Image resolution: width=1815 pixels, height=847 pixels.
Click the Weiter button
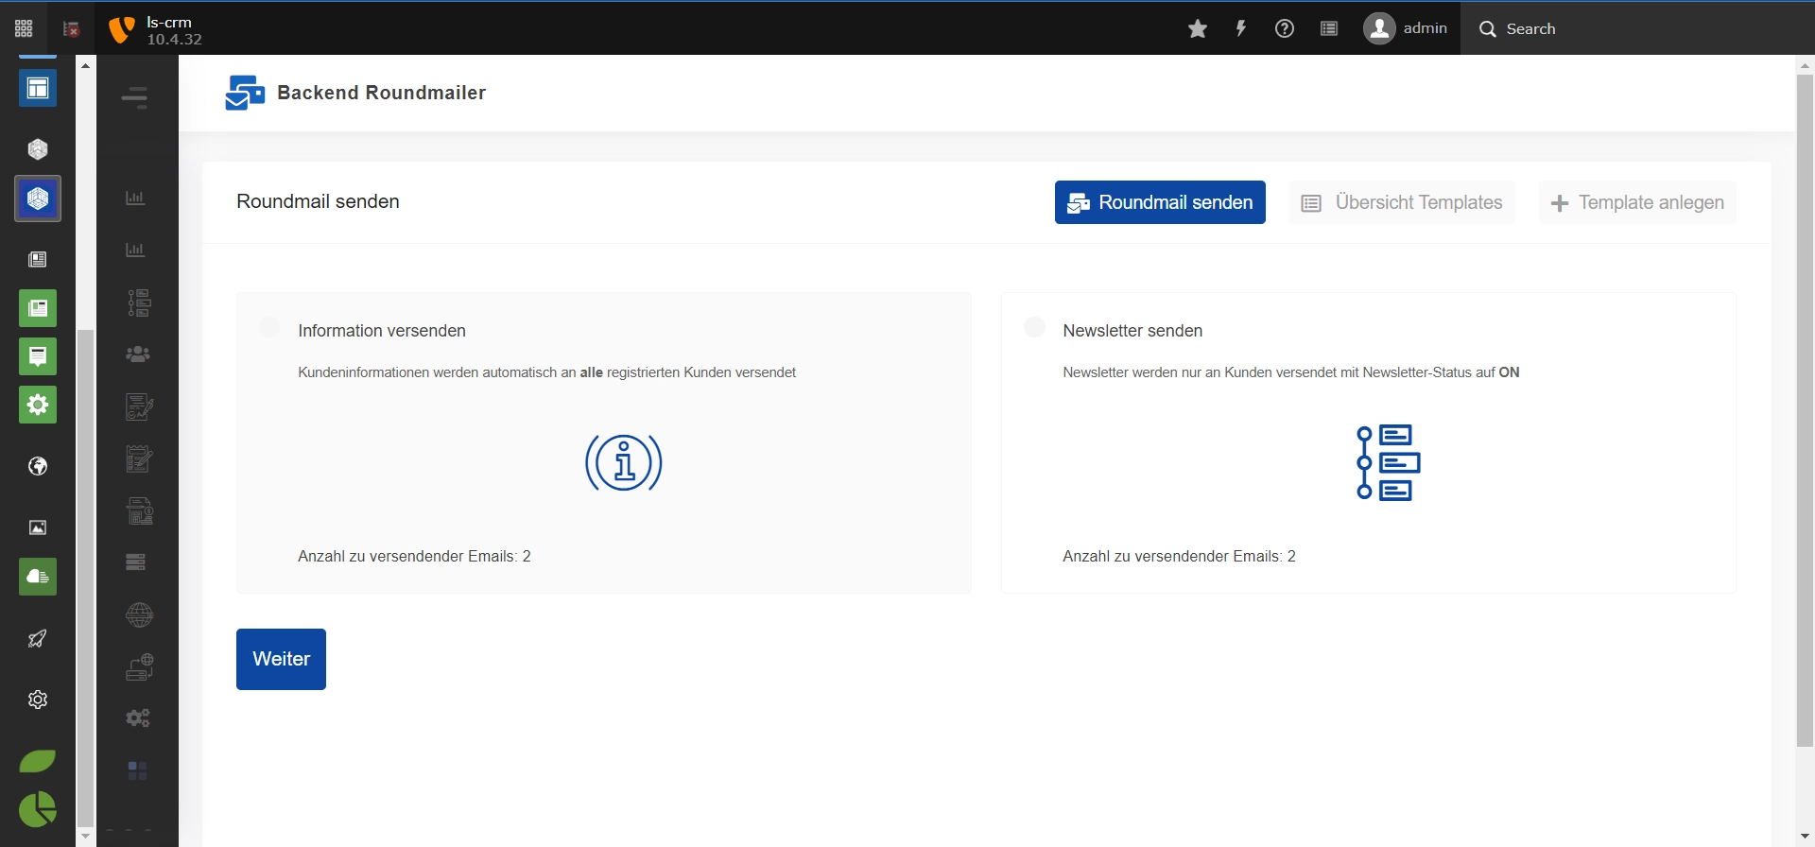click(281, 659)
